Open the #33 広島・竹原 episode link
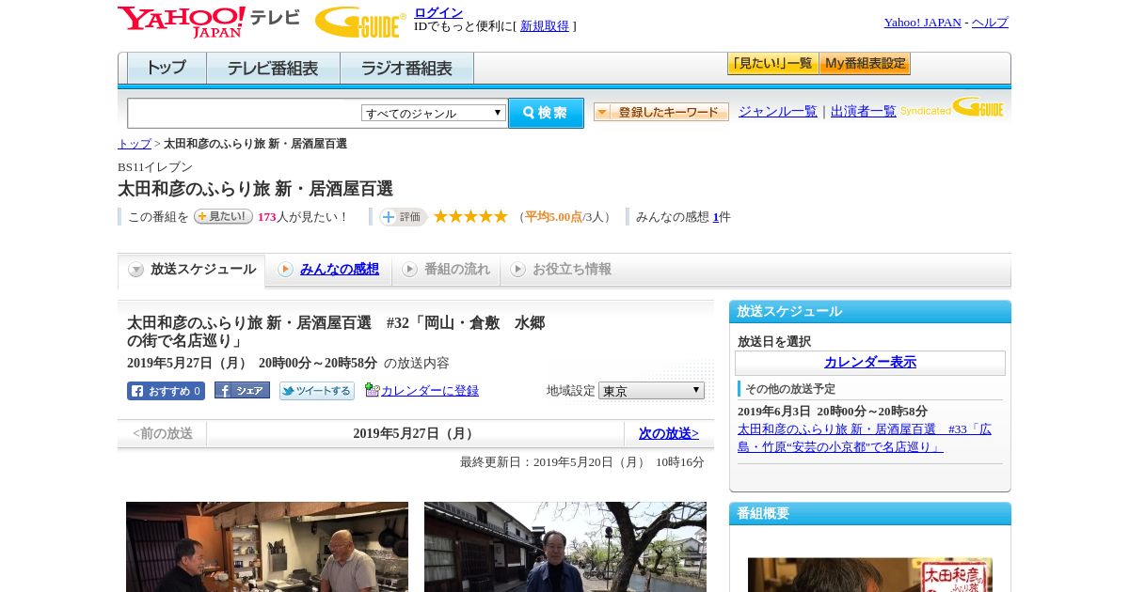Screen dimensions: 1129x592 864,438
